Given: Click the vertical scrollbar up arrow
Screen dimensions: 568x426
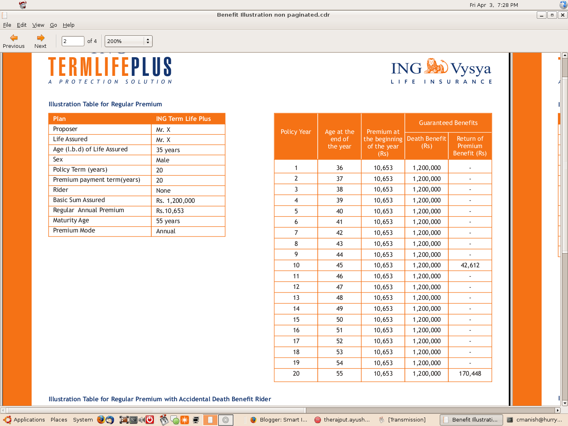Looking at the screenshot, I should point(564,55).
